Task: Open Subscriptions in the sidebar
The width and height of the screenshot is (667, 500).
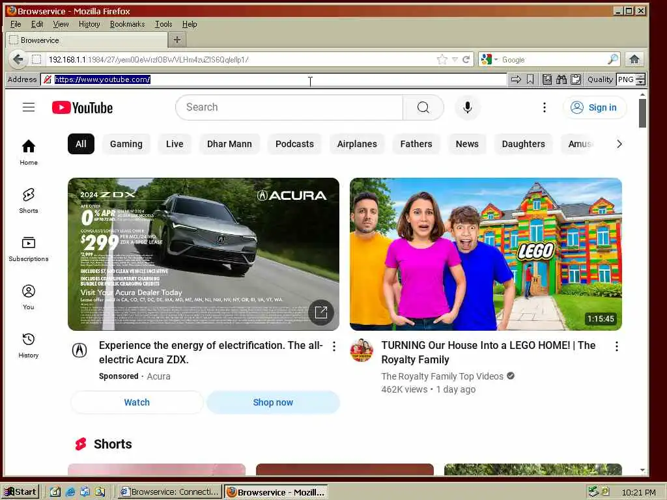Action: 29,249
